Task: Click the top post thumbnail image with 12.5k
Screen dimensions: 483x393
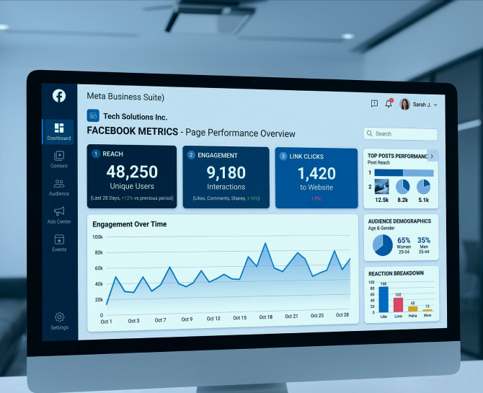Action: [x=381, y=187]
